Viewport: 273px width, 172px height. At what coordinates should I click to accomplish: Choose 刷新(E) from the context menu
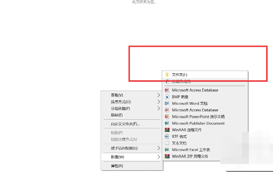pos(117,115)
